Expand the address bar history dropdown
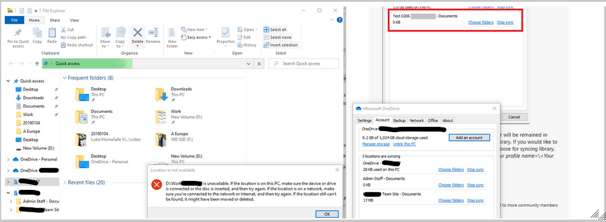Screen dimensions: 606x222 [x=248, y=64]
